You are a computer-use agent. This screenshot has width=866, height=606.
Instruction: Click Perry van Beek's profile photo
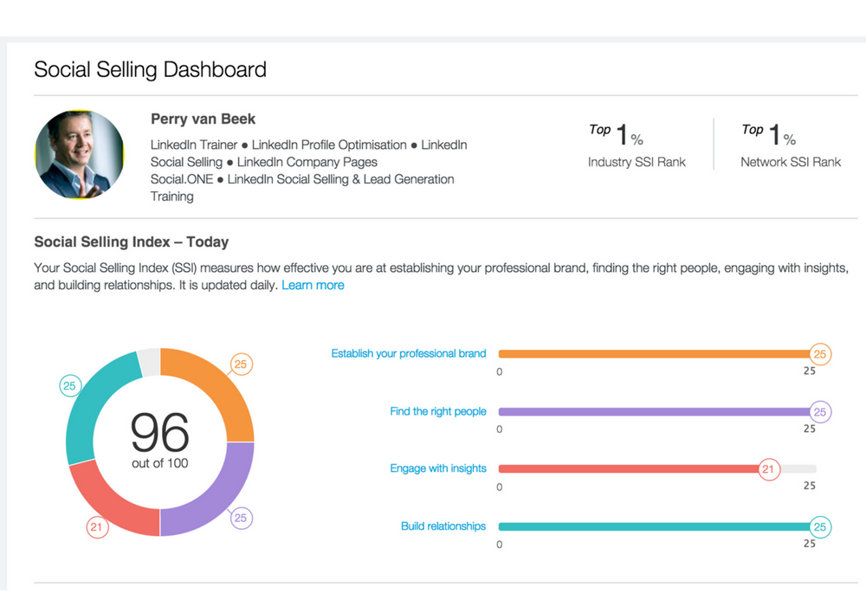tap(80, 155)
